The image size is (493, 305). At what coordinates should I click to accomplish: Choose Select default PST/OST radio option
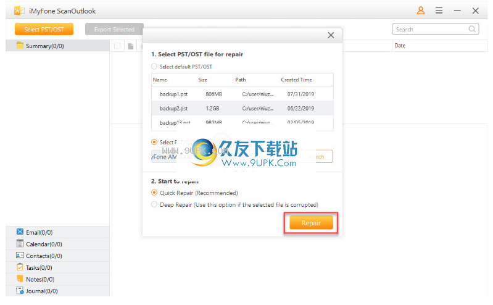[x=154, y=67]
